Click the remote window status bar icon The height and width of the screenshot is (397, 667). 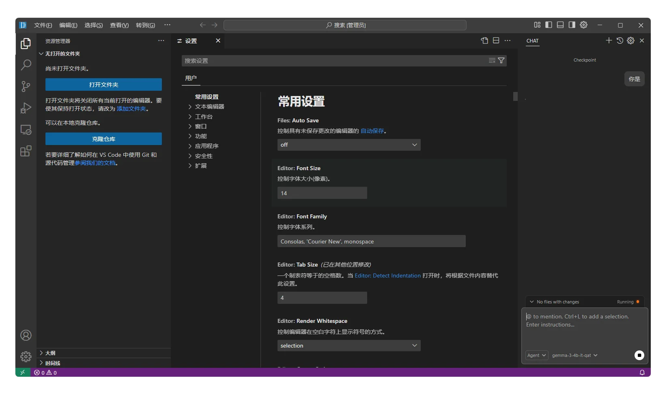click(23, 372)
